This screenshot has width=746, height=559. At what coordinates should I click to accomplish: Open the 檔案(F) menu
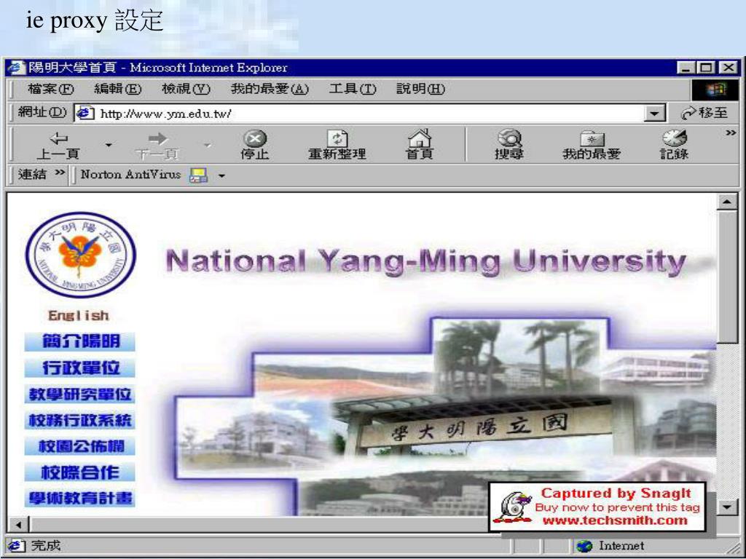coord(51,89)
